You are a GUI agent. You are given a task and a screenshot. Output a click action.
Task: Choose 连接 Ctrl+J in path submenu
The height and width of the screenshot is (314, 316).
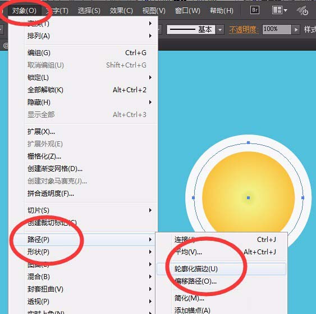click(x=222, y=240)
